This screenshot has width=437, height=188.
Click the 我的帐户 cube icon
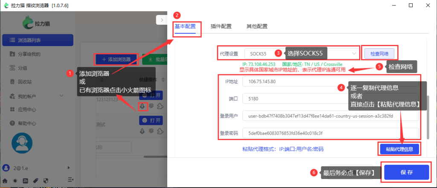tap(12, 96)
